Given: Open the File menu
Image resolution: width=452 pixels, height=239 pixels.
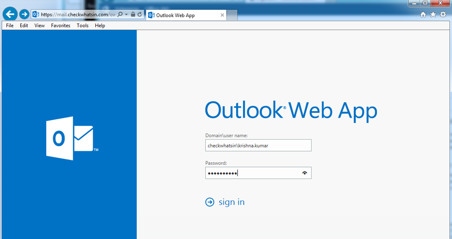Looking at the screenshot, I should (10, 25).
